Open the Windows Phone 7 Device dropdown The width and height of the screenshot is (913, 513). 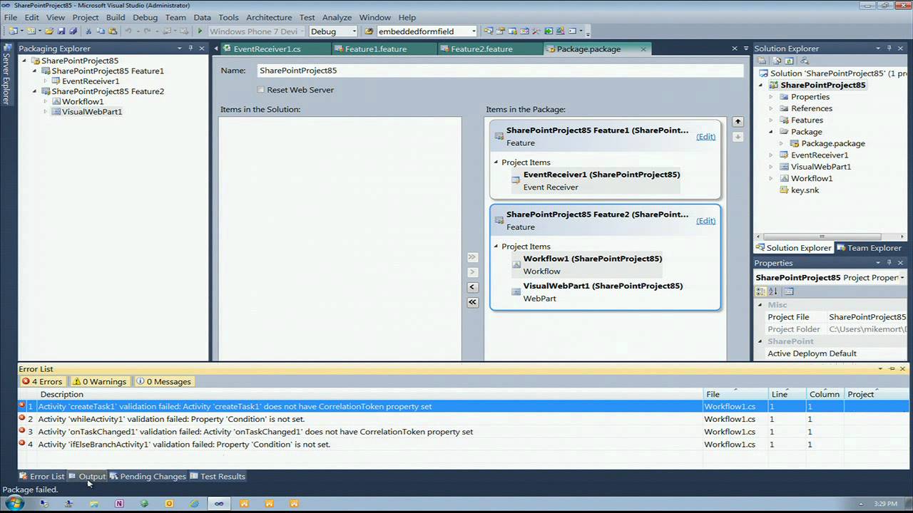coord(302,31)
